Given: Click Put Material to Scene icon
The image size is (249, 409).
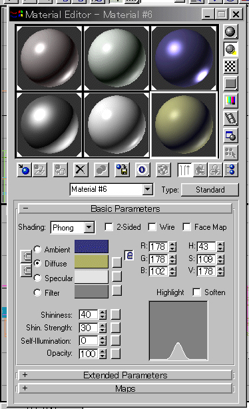Looking at the screenshot, I should [40, 170].
